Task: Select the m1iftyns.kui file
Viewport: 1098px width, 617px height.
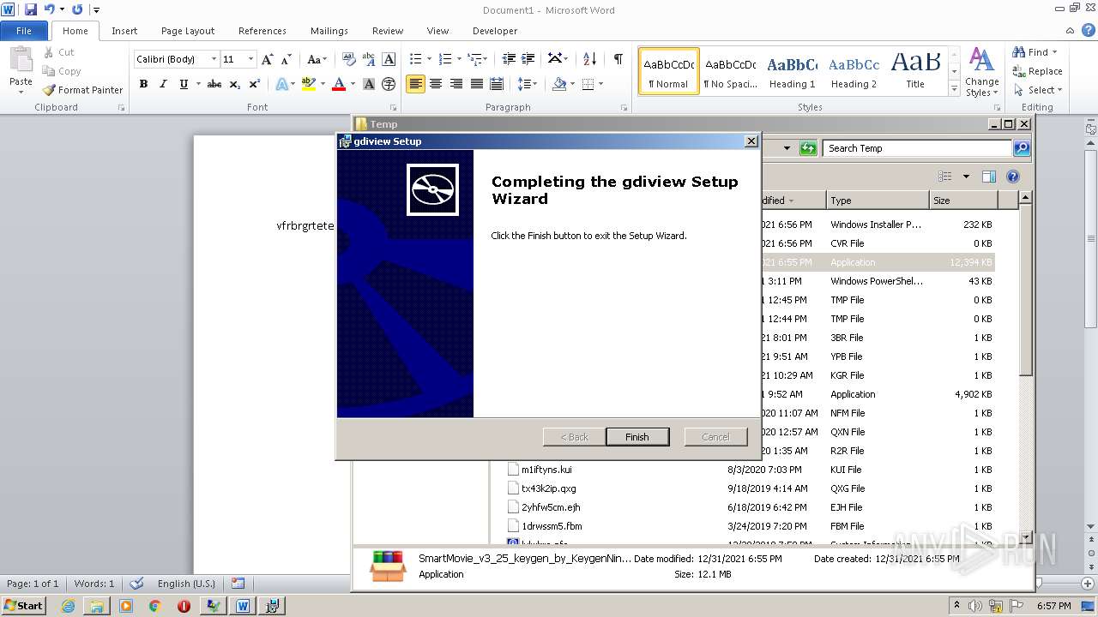Action: tap(546, 470)
